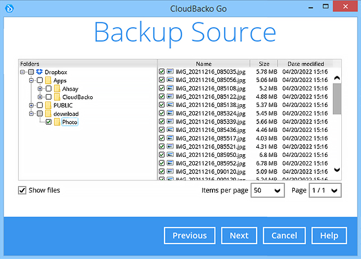Toggle the Dropbox root checkbox

click(31, 72)
